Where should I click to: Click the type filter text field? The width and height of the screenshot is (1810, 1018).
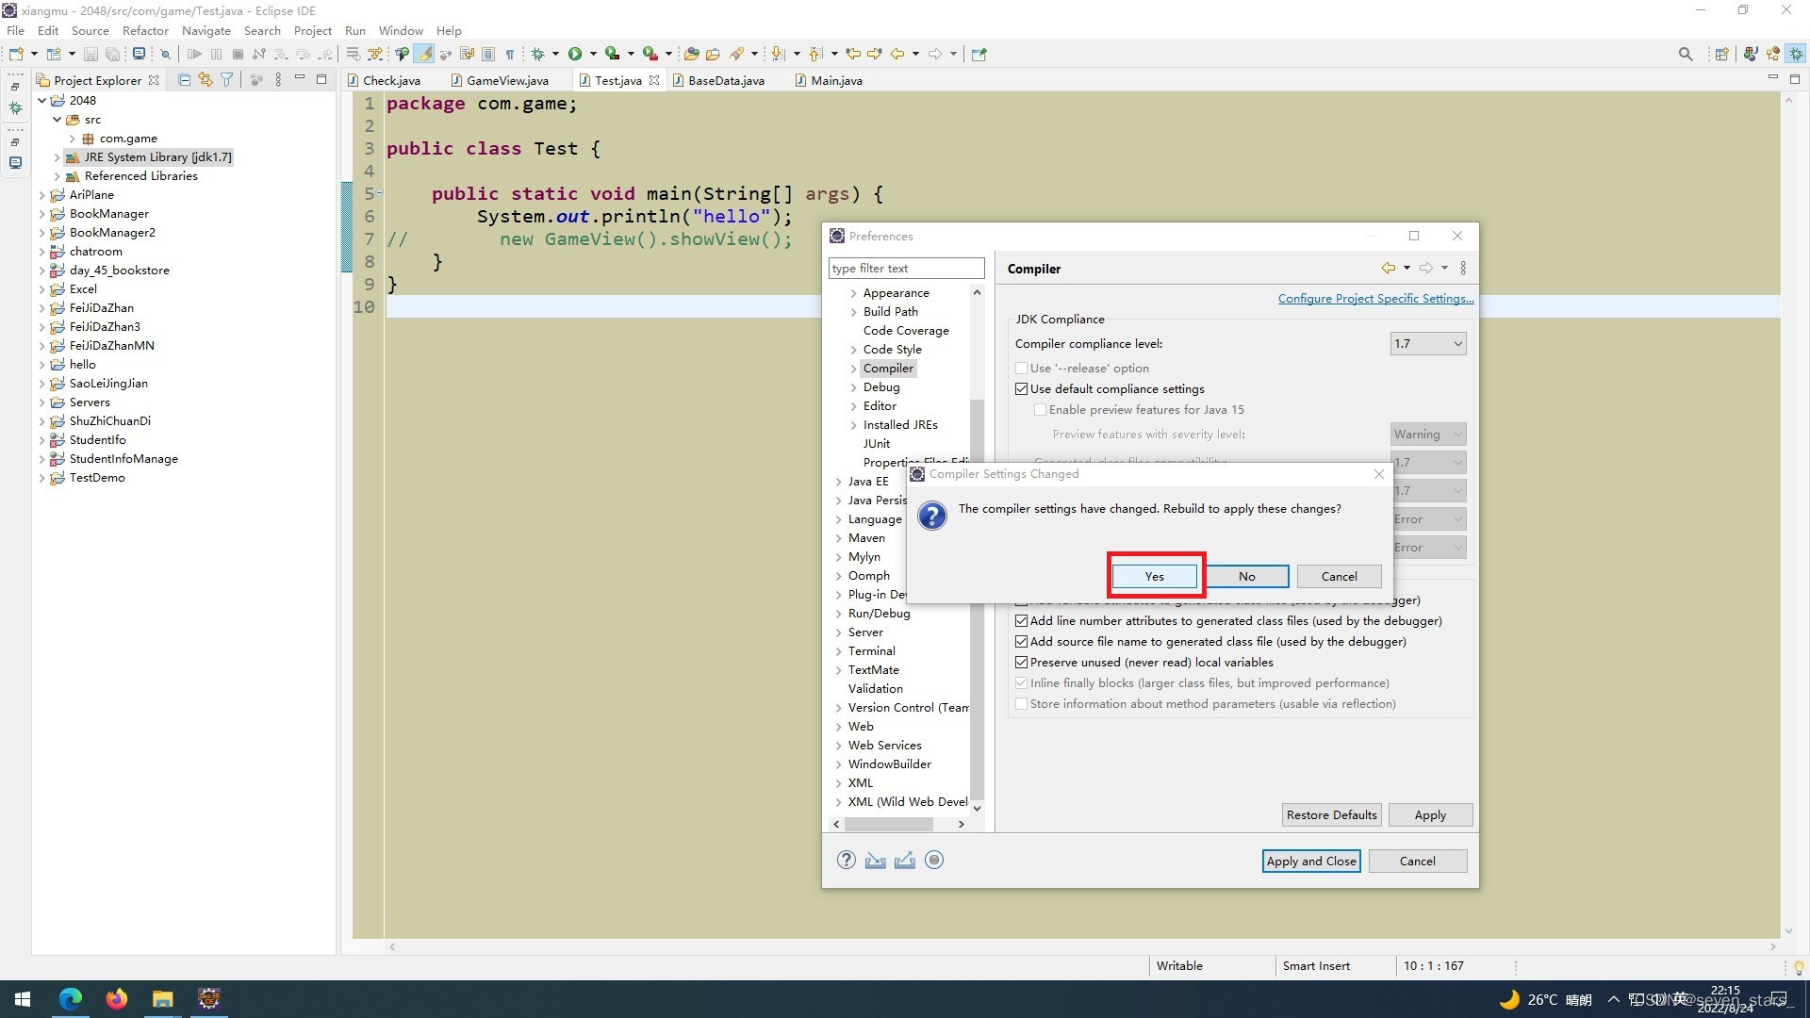907,268
